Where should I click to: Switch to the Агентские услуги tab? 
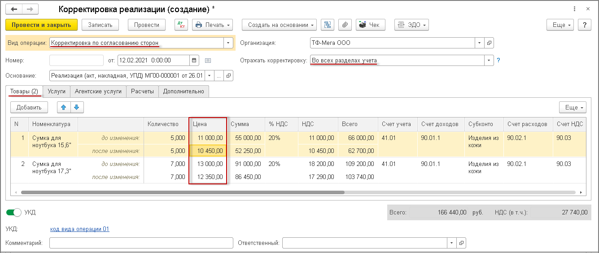pos(98,91)
